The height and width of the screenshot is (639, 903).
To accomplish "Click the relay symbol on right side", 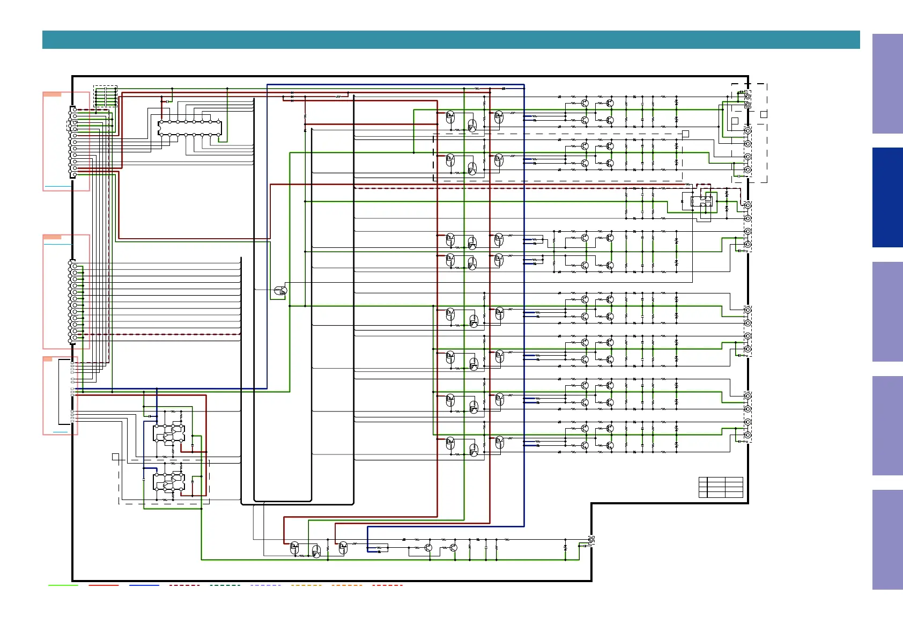I will tap(701, 202).
